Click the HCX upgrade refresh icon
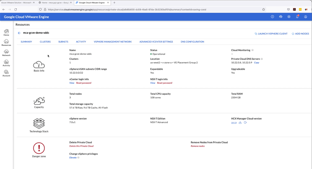The height and width of the screenshot is (169, 312). [245, 122]
